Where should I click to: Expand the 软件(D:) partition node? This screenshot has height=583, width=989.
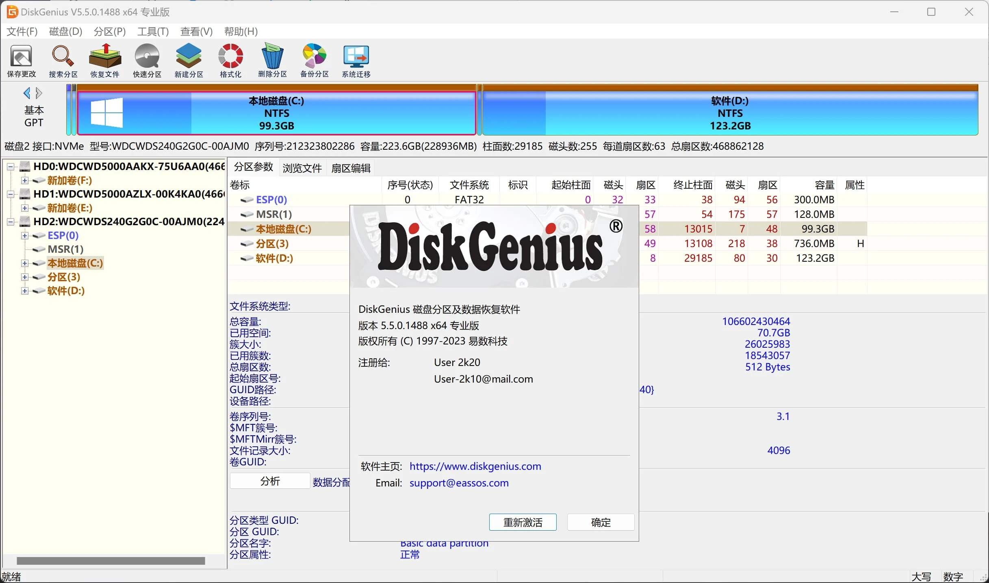tap(24, 291)
